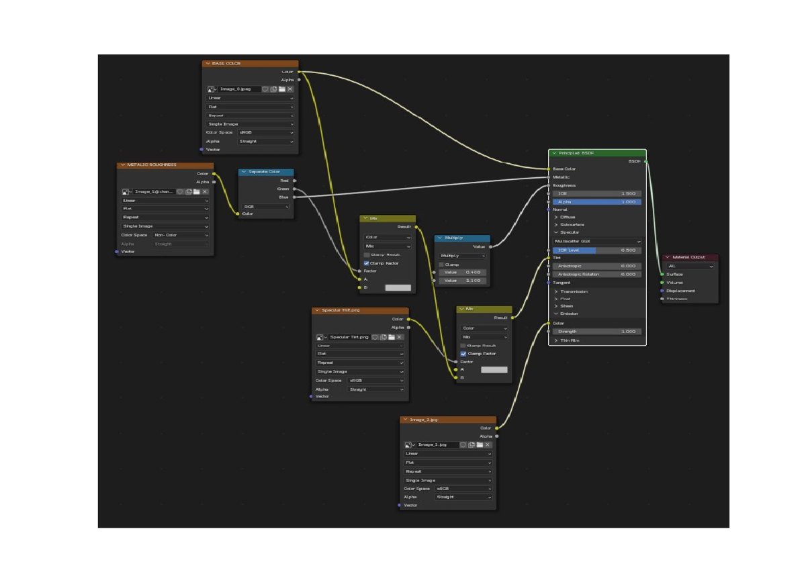Image resolution: width=806 pixels, height=570 pixels.
Task: Collapse the Specular panel in Principled BSDF
Action: click(556, 232)
